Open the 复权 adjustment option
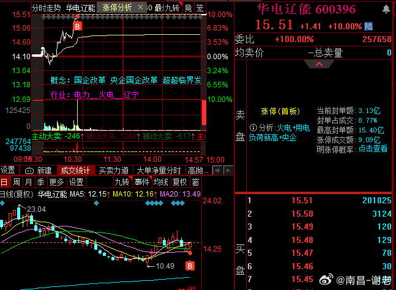Image resolution: width=396 pixels, height=290 pixels. 179,182
